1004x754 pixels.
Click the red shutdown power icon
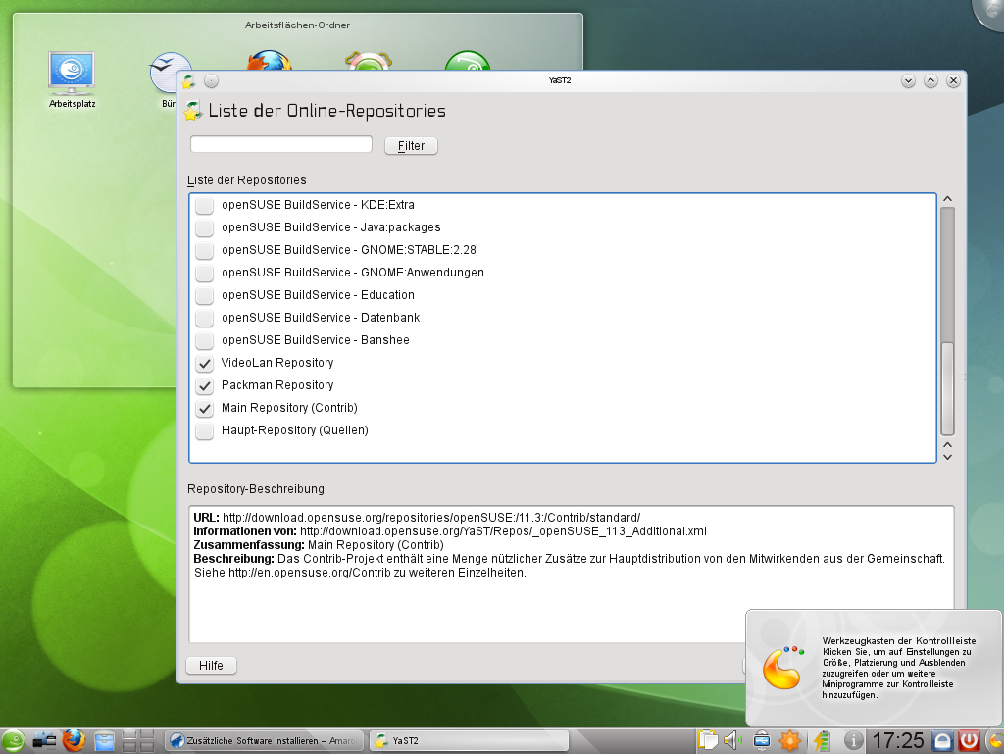(970, 740)
